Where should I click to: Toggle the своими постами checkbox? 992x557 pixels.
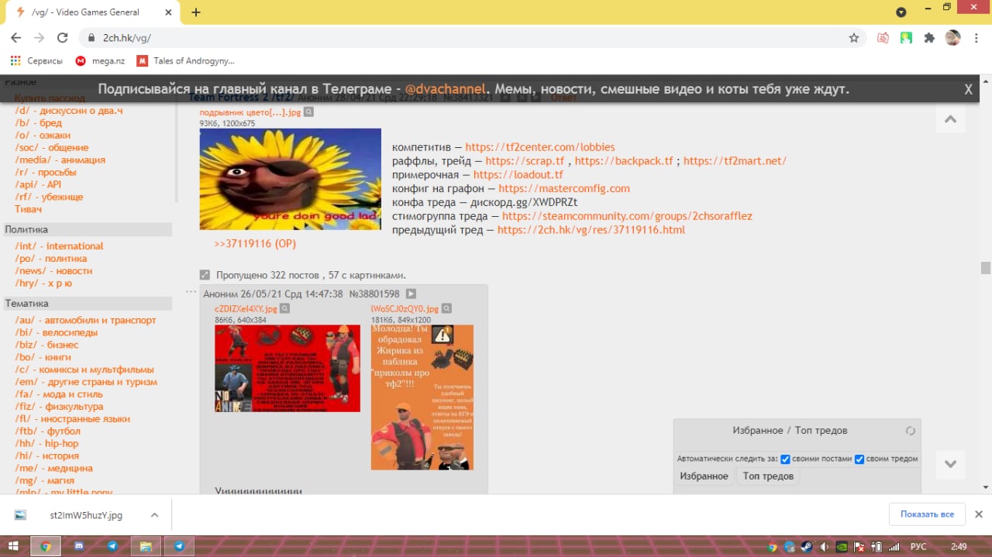[785, 459]
